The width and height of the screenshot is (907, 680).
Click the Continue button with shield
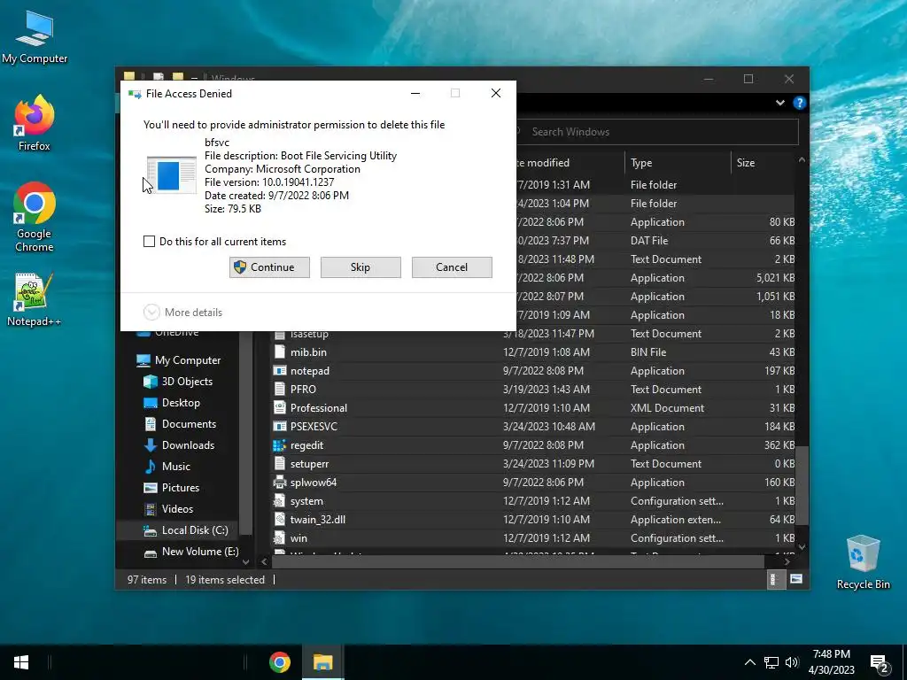point(269,267)
